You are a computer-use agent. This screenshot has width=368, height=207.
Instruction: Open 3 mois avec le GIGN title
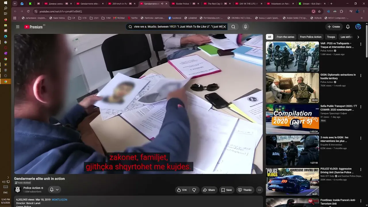click(x=334, y=139)
